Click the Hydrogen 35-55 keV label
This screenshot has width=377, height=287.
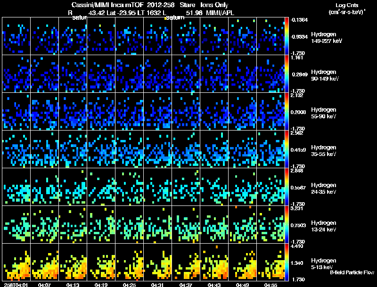click(x=324, y=151)
